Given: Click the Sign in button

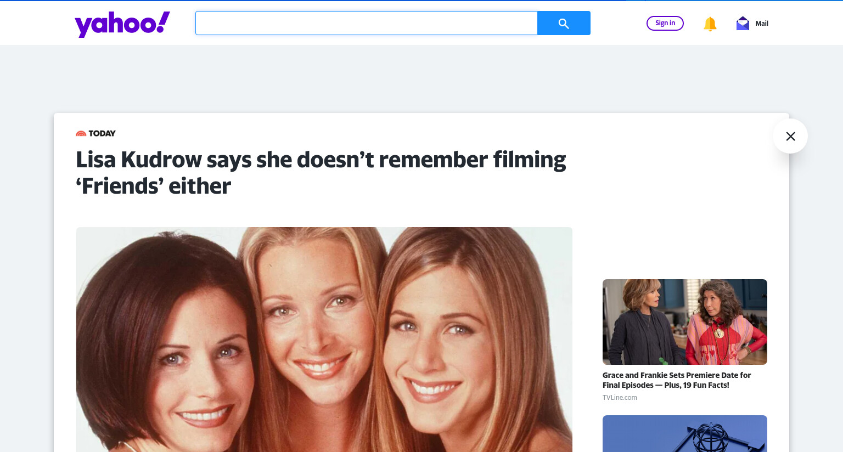Looking at the screenshot, I should point(665,23).
